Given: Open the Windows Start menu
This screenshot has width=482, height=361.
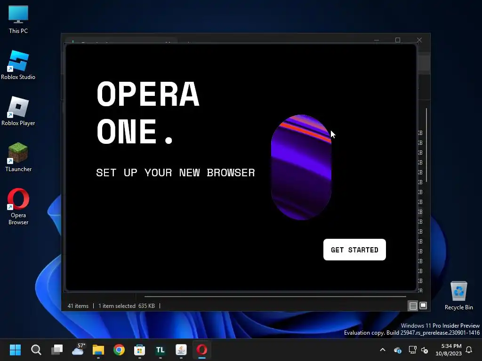Looking at the screenshot, I should point(15,350).
